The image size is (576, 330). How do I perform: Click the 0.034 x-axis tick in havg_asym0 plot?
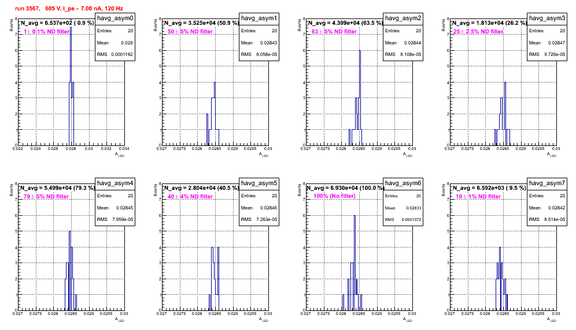(124, 148)
